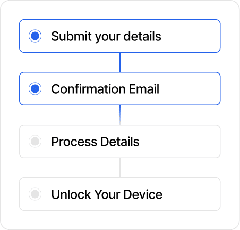The height and width of the screenshot is (230, 240).
Task: Click the Unlock Your Device text label
Action: tap(107, 194)
